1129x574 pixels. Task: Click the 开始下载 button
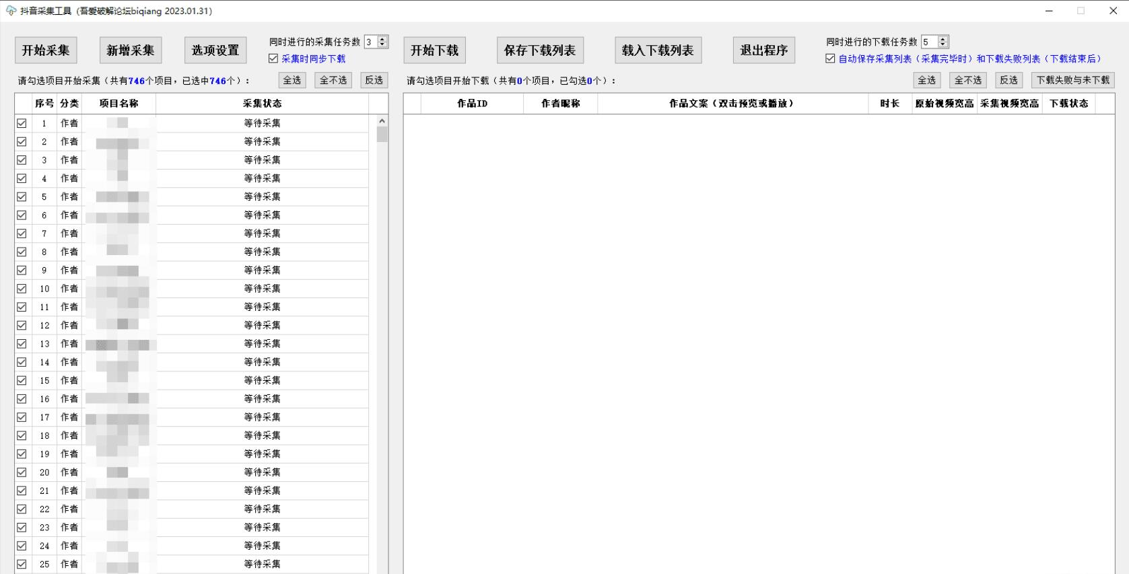coord(435,50)
